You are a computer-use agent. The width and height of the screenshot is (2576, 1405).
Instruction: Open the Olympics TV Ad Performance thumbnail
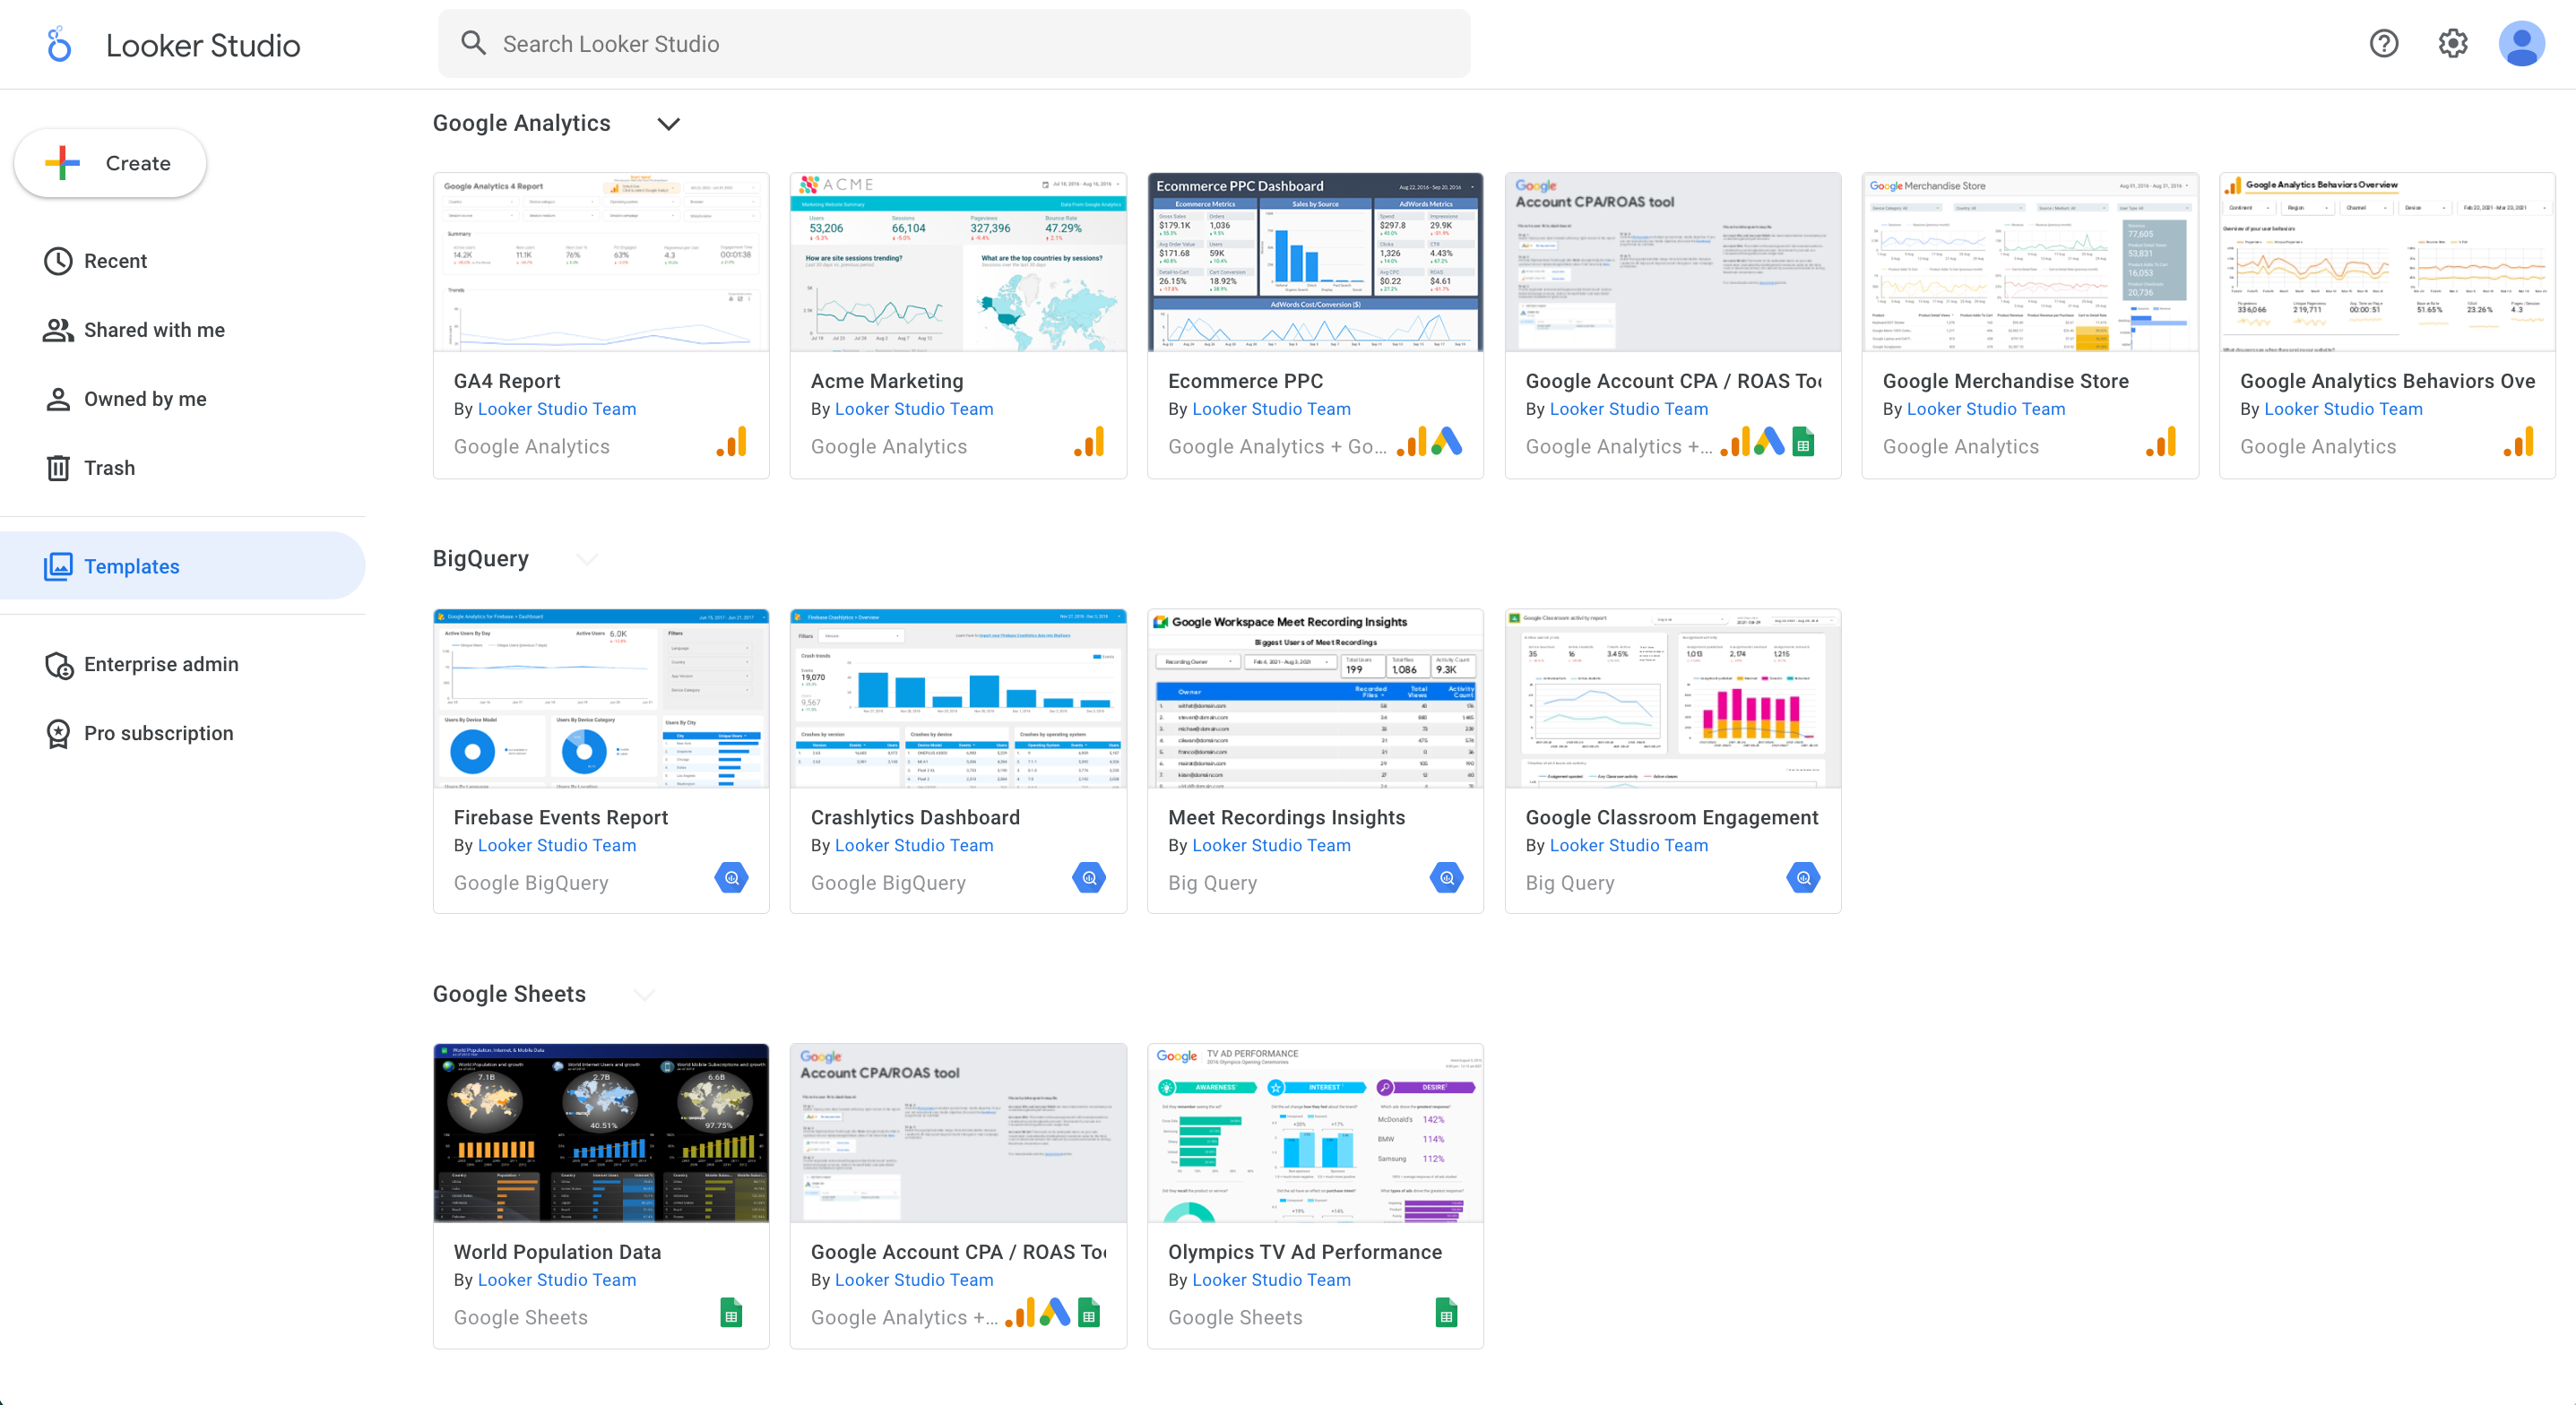(x=1314, y=1133)
